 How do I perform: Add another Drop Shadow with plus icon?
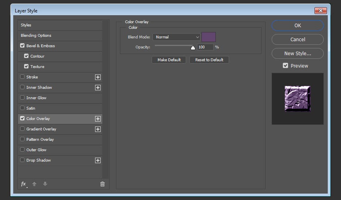(98, 160)
